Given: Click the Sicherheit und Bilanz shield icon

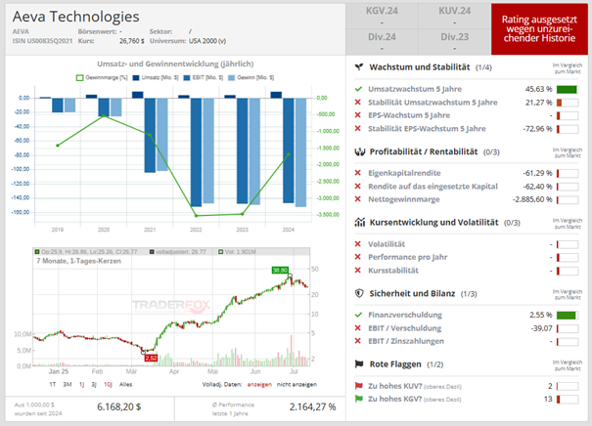Looking at the screenshot, I should coord(359,293).
